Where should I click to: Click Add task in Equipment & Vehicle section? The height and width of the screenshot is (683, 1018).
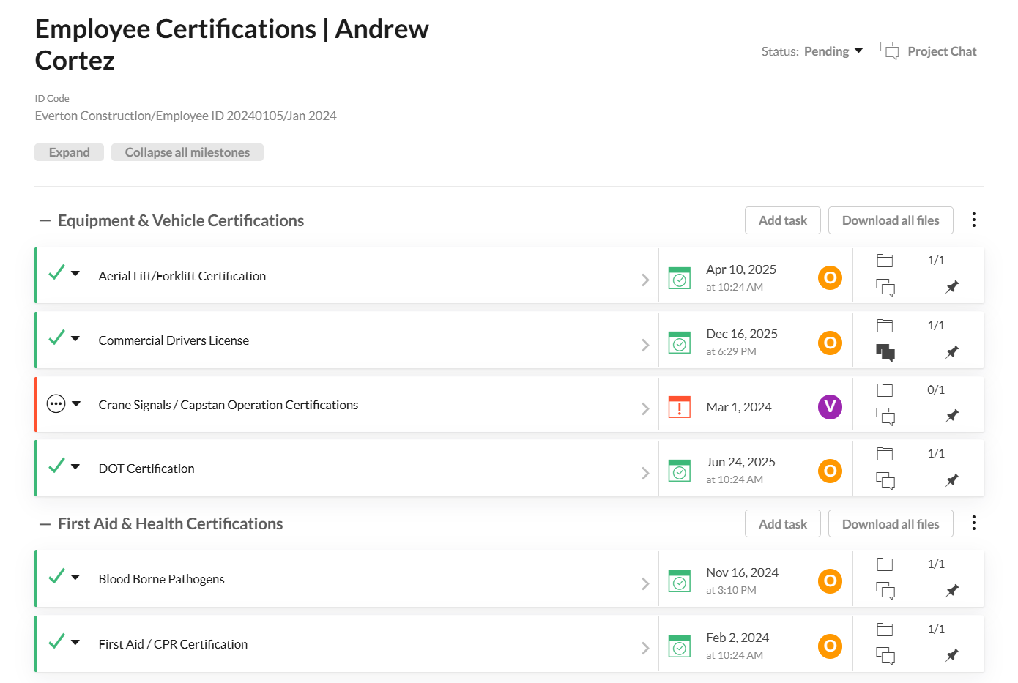click(x=782, y=220)
